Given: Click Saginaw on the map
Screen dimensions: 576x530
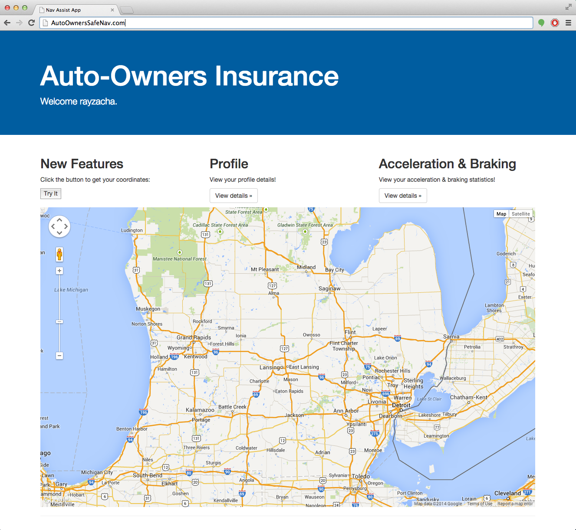Looking at the screenshot, I should [329, 288].
